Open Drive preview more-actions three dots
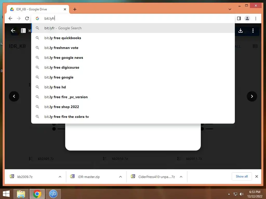Image resolution: width=266 pixels, height=199 pixels. [253, 31]
